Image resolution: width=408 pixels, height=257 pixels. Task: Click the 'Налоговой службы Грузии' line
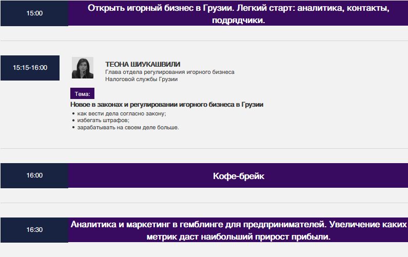point(141,80)
